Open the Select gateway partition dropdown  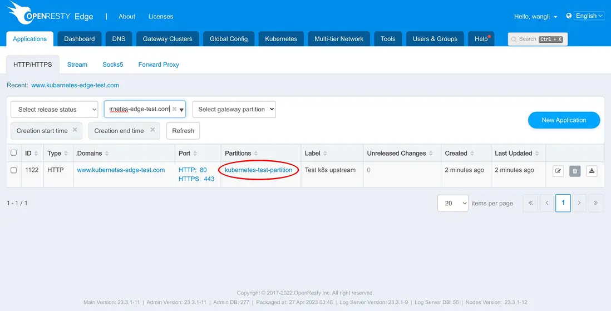234,110
